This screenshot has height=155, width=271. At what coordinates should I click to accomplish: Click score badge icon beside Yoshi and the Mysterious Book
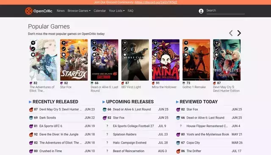[x=178, y=134]
